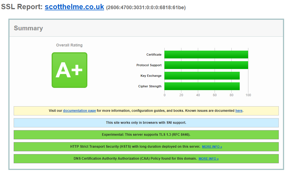
Task: Click the 'Key Exchange' chart label
Action: tap(151, 76)
